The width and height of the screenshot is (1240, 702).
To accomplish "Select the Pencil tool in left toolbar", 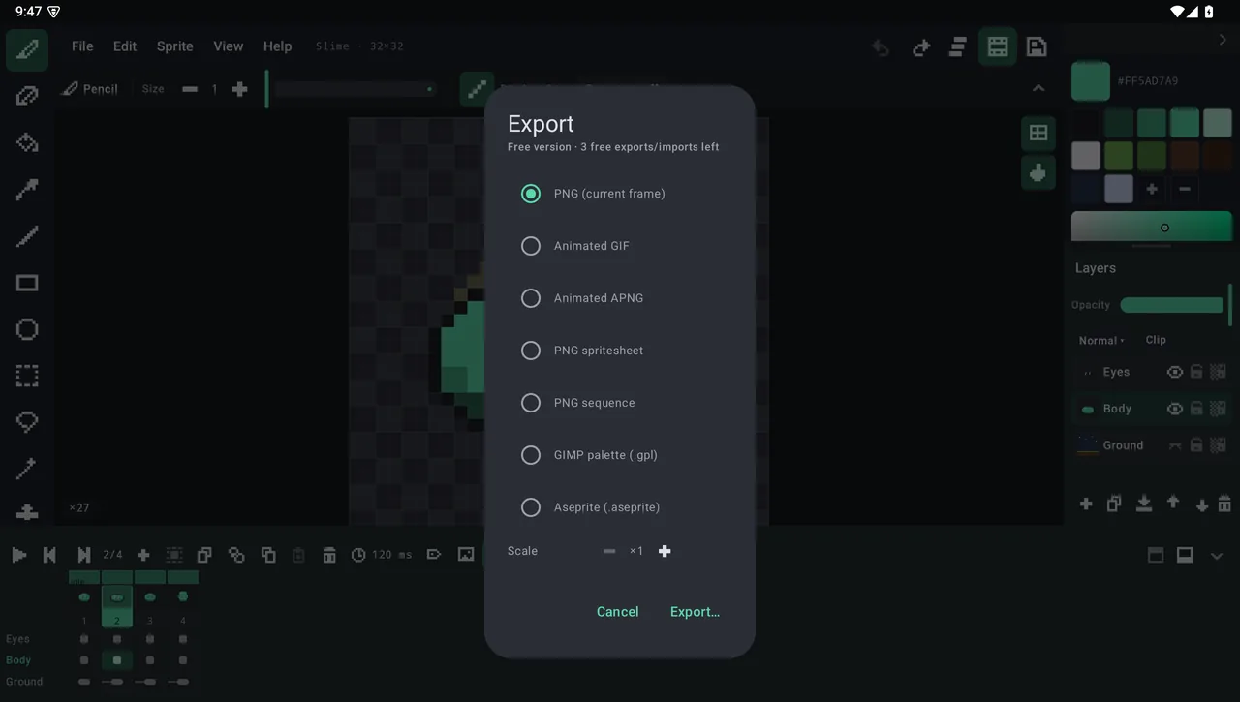I will click(27, 49).
